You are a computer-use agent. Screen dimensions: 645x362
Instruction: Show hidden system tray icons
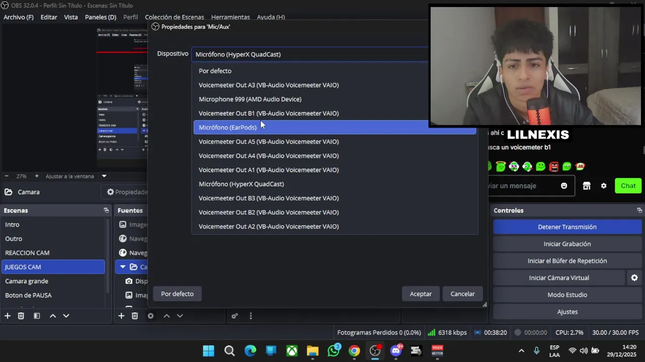click(522, 350)
